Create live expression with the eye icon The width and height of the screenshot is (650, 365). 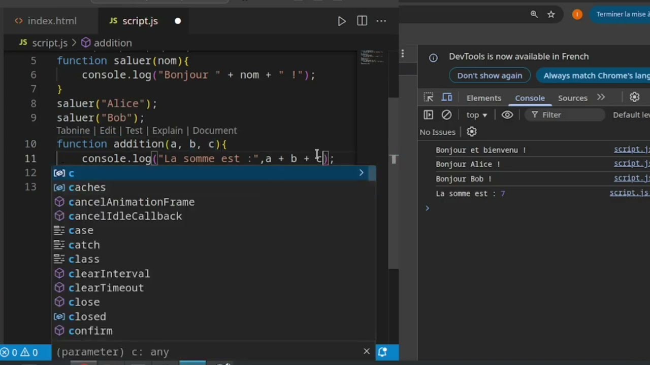(507, 115)
